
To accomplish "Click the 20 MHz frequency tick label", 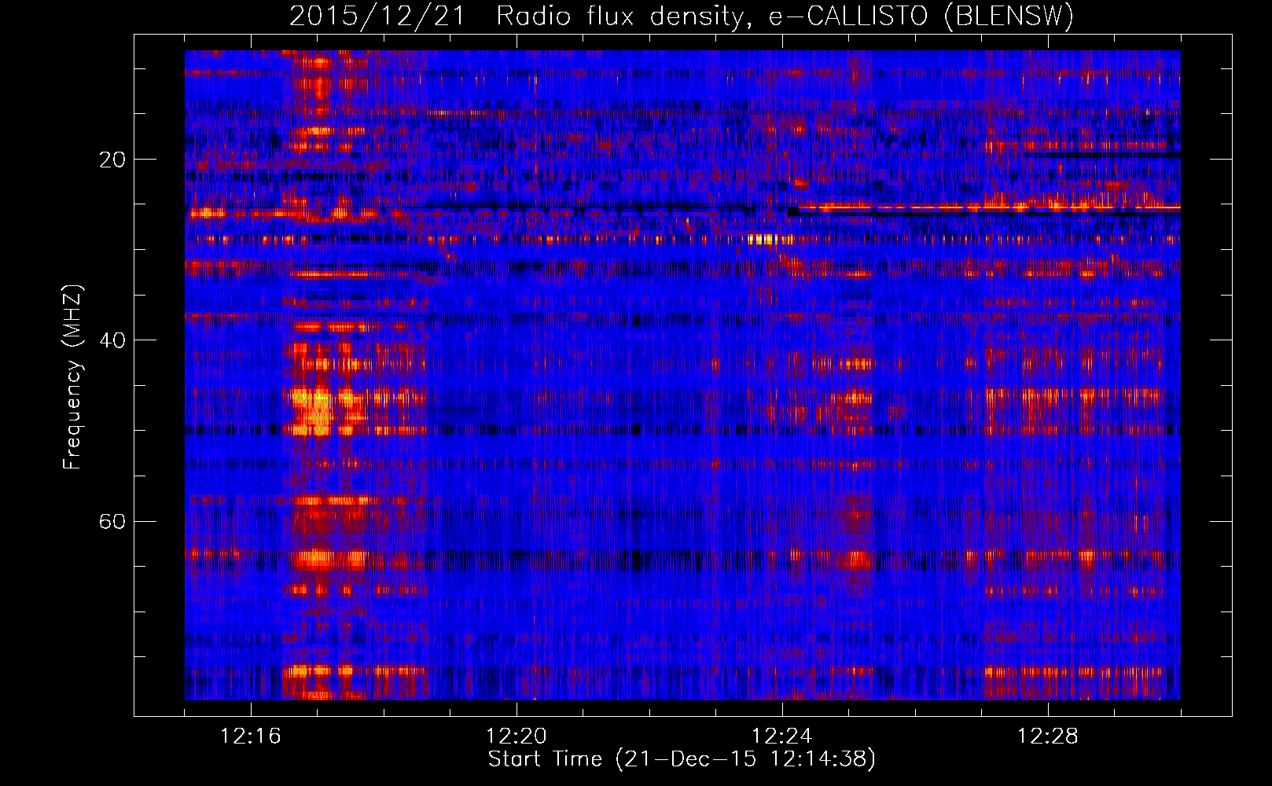I will [112, 160].
